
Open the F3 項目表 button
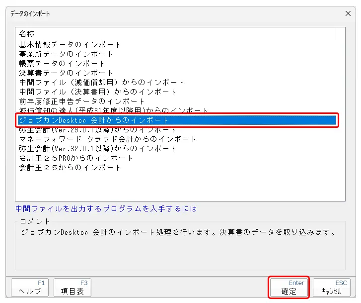click(x=72, y=288)
